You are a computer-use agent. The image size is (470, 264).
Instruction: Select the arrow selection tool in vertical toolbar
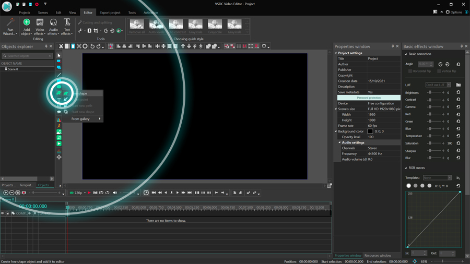(x=58, y=55)
